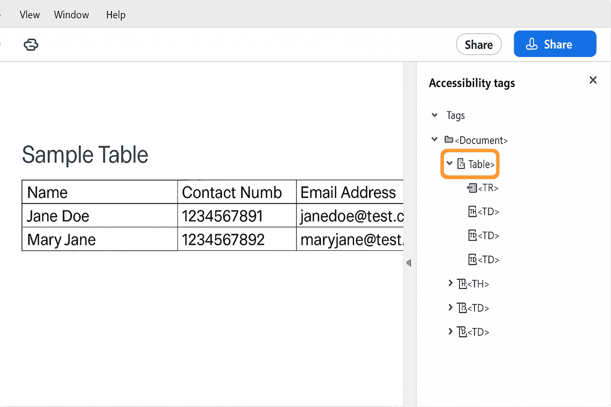This screenshot has width=611, height=407.
Task: Click the outlined Share button
Action: pos(479,44)
